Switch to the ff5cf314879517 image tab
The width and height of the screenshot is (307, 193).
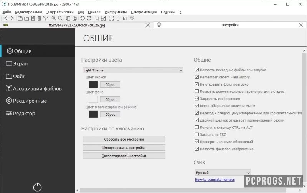(76, 25)
